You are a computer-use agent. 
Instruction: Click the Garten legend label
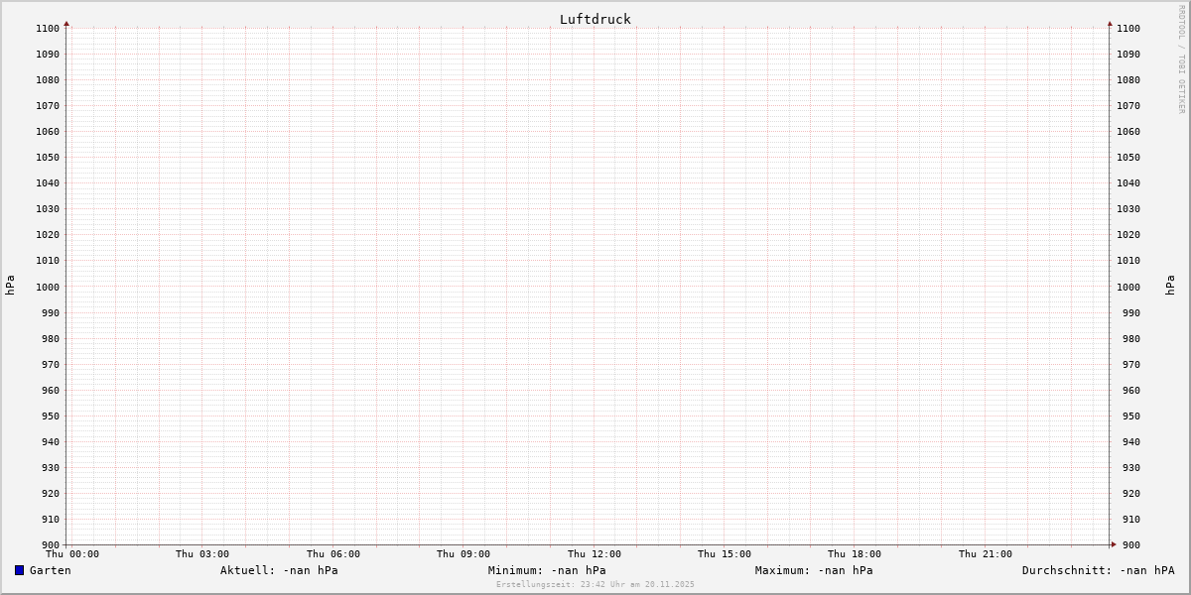click(x=50, y=570)
